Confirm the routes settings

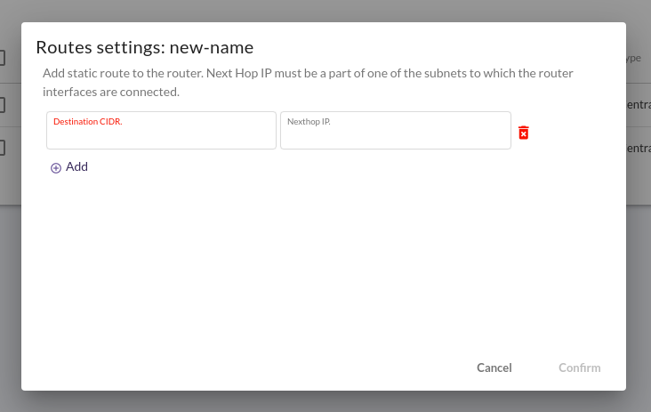pyautogui.click(x=580, y=368)
